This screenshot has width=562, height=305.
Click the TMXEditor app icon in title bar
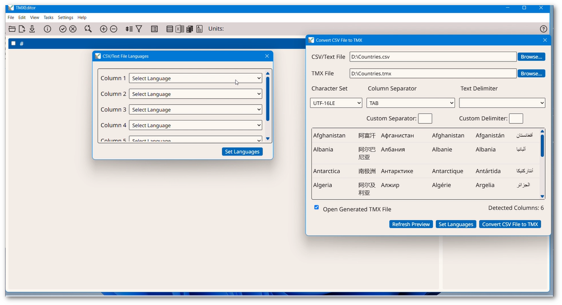(11, 8)
